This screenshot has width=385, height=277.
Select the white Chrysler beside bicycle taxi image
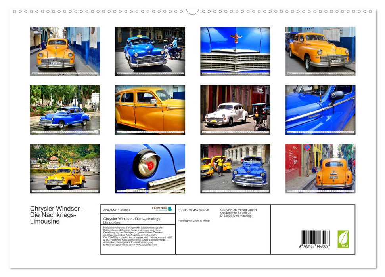(236, 108)
